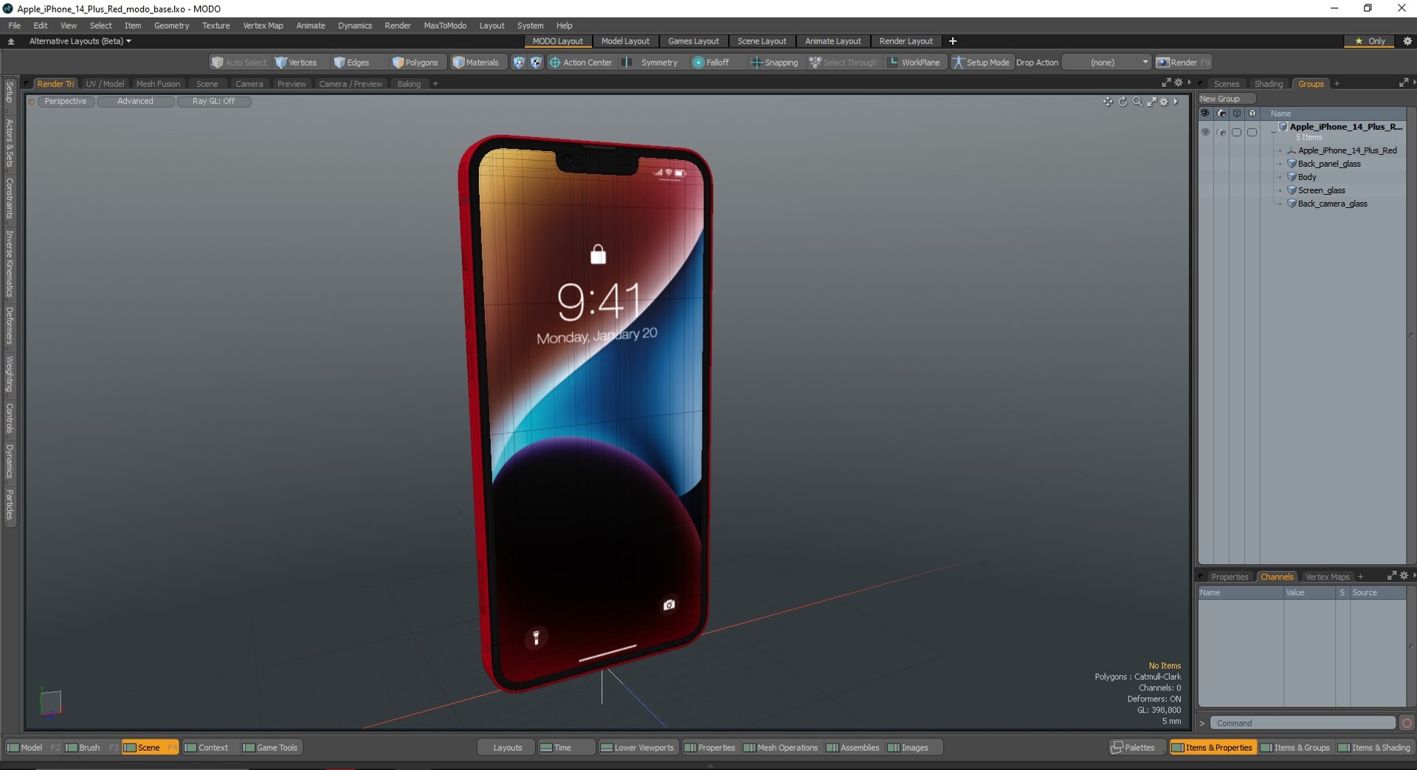The image size is (1417, 770).
Task: Open Advanced shading style dropdown
Action: pyautogui.click(x=135, y=101)
